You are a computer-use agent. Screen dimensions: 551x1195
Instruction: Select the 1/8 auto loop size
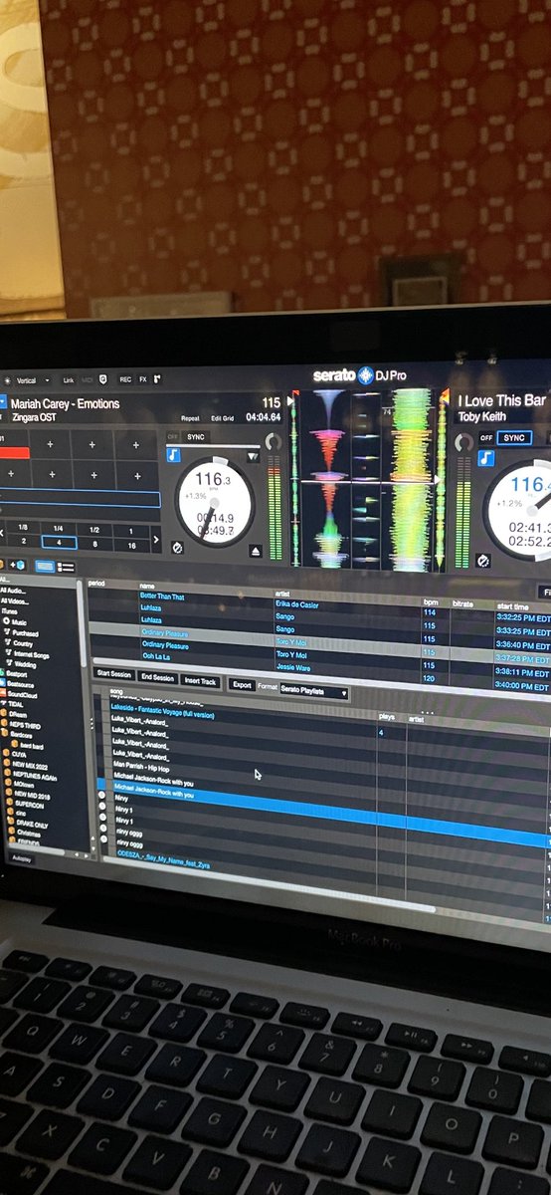point(23,527)
